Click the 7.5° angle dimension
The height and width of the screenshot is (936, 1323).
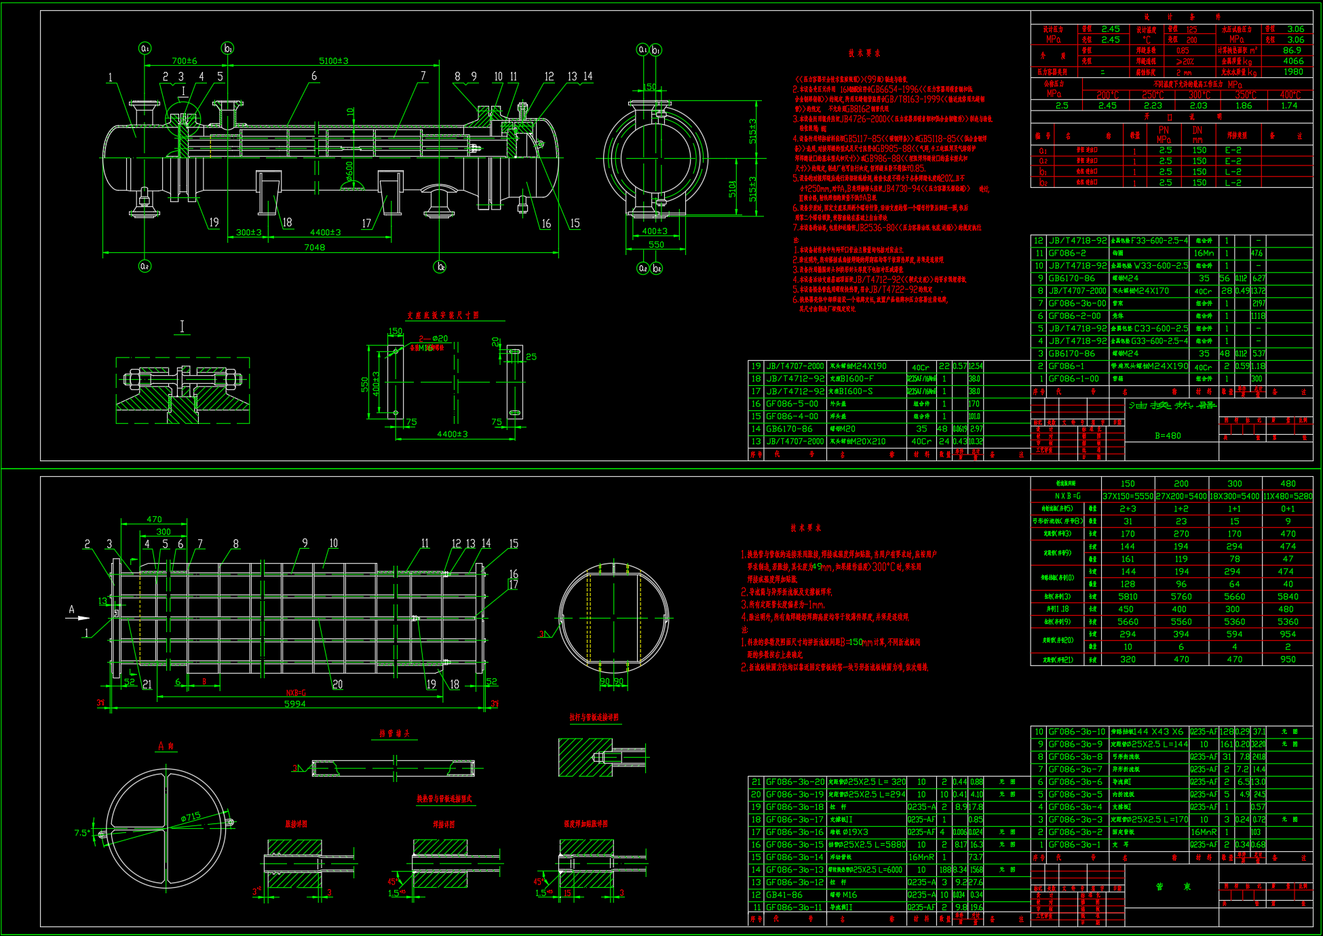point(81,833)
